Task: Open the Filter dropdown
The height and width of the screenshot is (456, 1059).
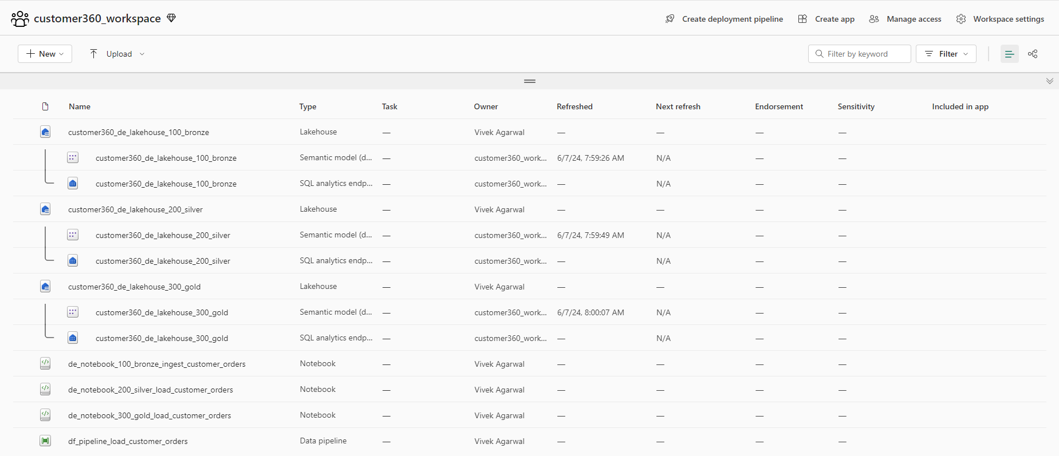Action: [946, 54]
